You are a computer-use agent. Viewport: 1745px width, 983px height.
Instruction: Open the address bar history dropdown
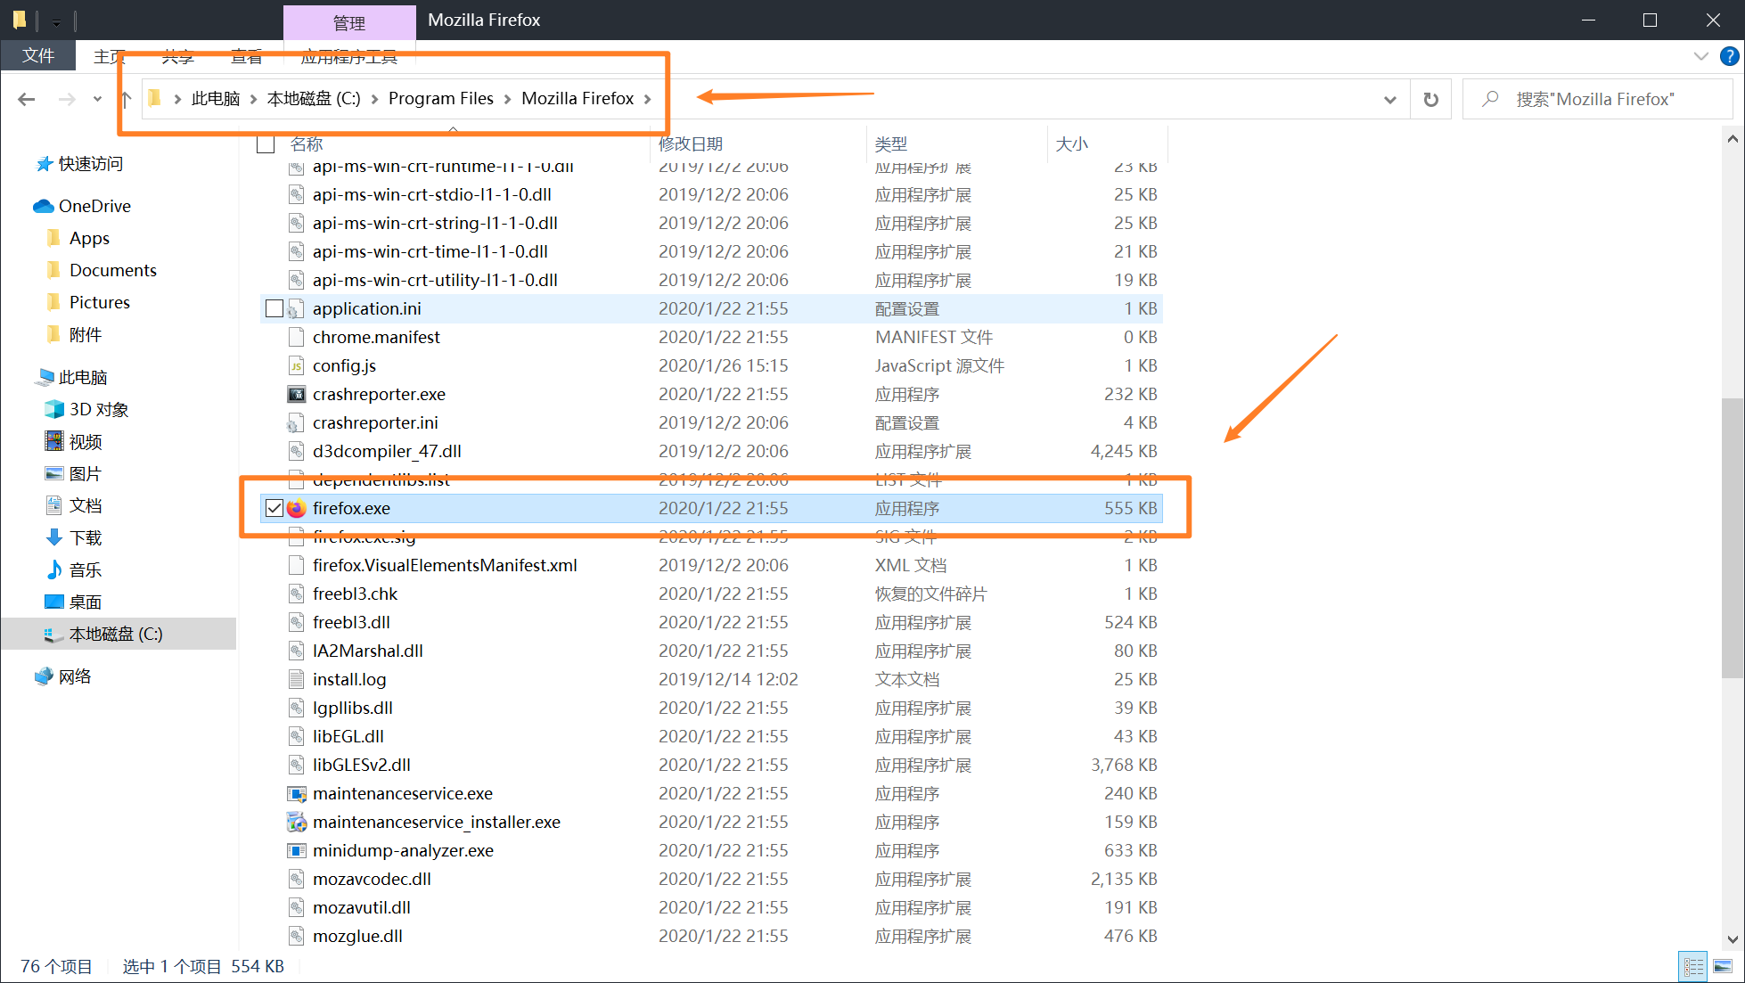[1389, 99]
